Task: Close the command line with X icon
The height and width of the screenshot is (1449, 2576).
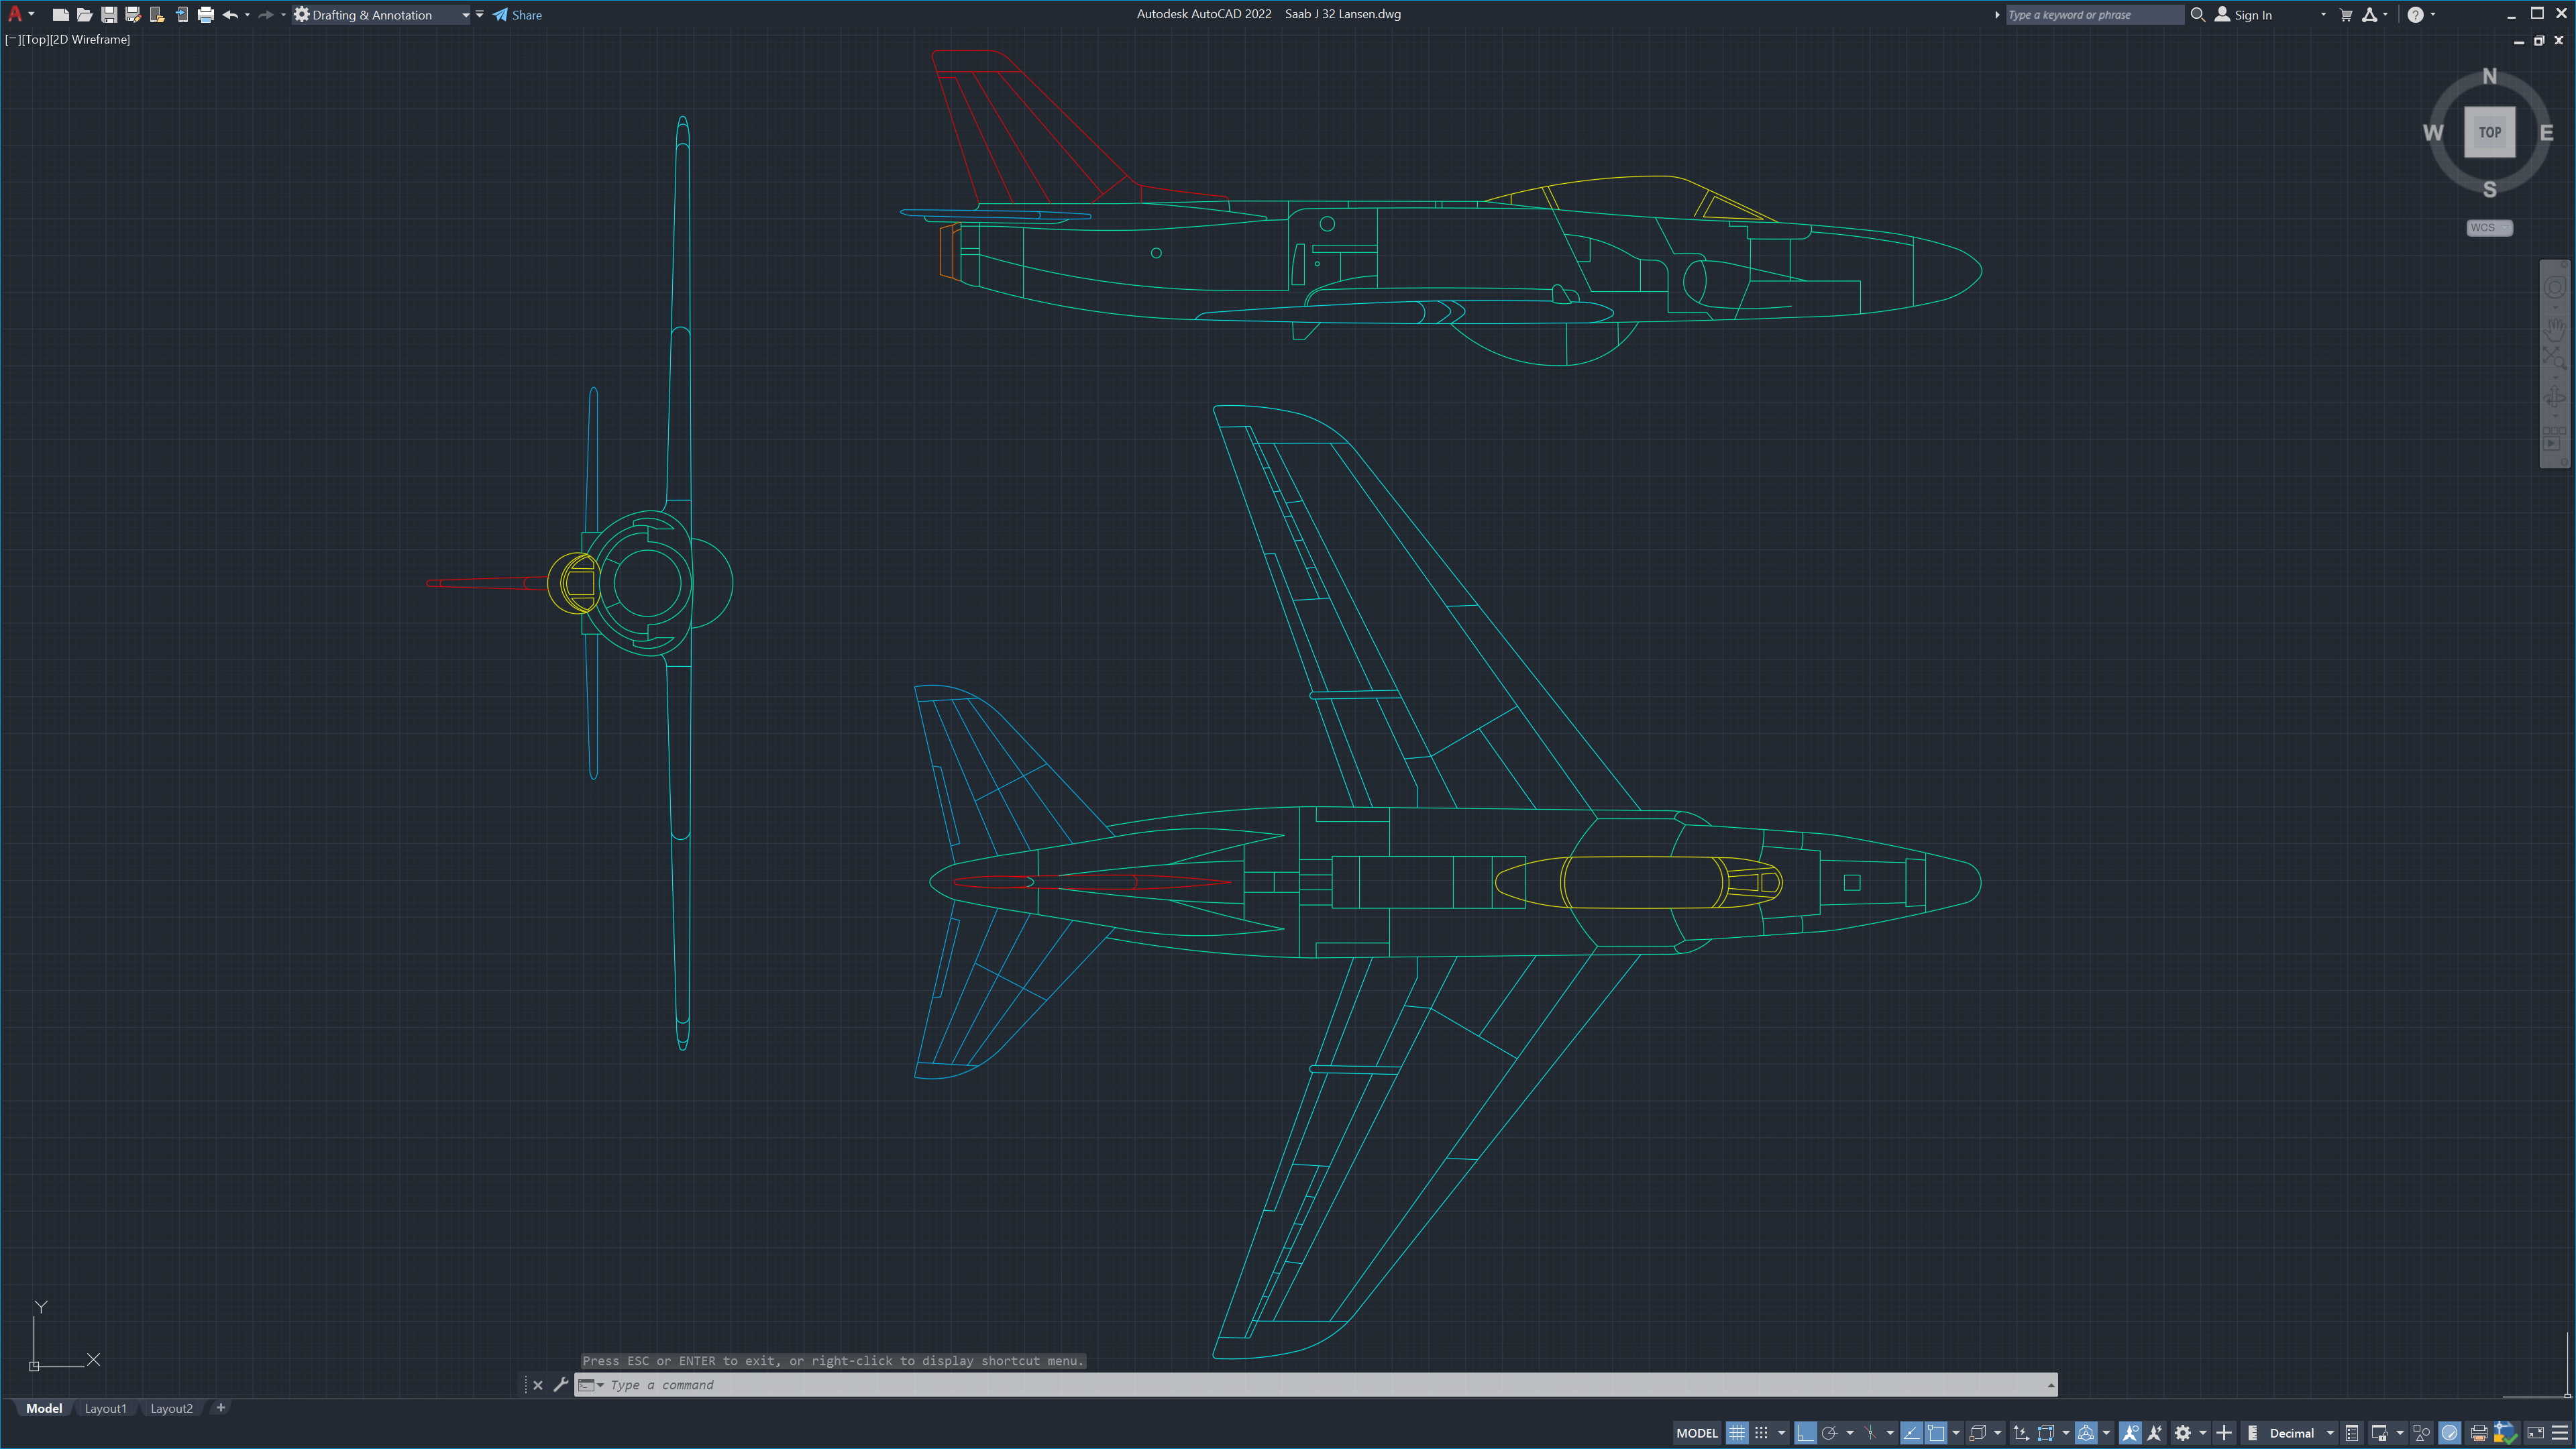Action: [x=538, y=1385]
